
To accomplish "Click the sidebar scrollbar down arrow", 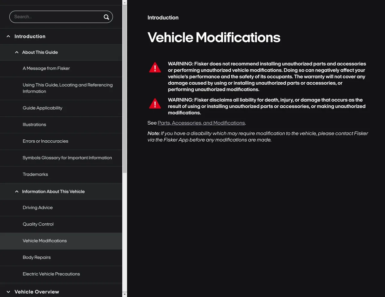I will 125,294.
